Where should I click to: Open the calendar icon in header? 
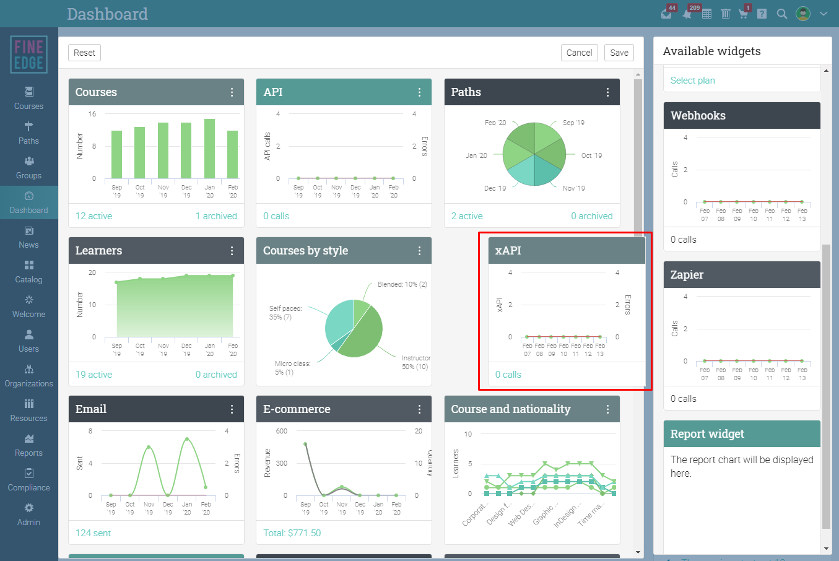706,14
